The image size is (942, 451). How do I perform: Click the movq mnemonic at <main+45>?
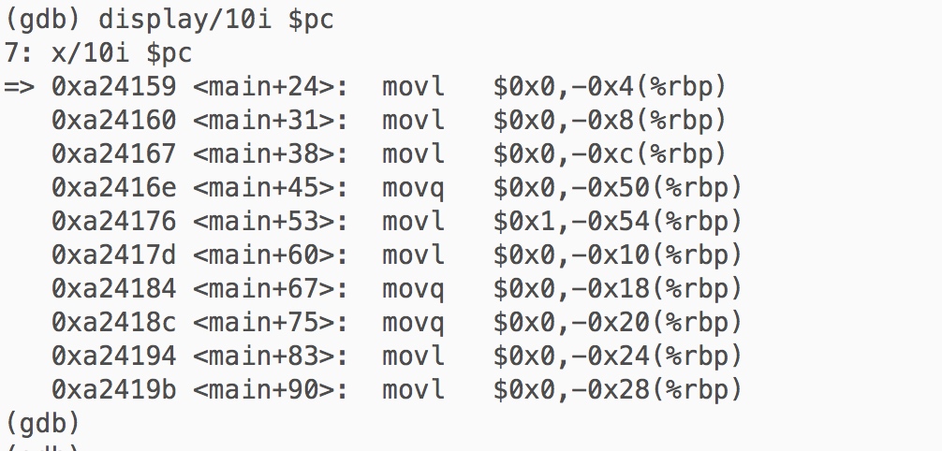click(413, 188)
